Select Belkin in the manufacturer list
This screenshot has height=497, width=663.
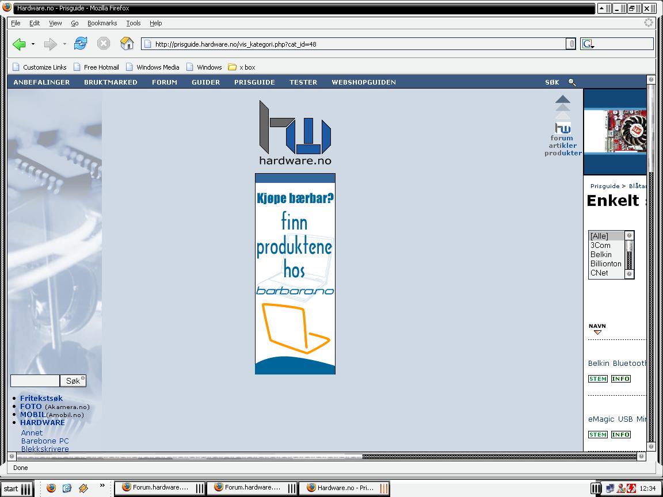coord(607,254)
